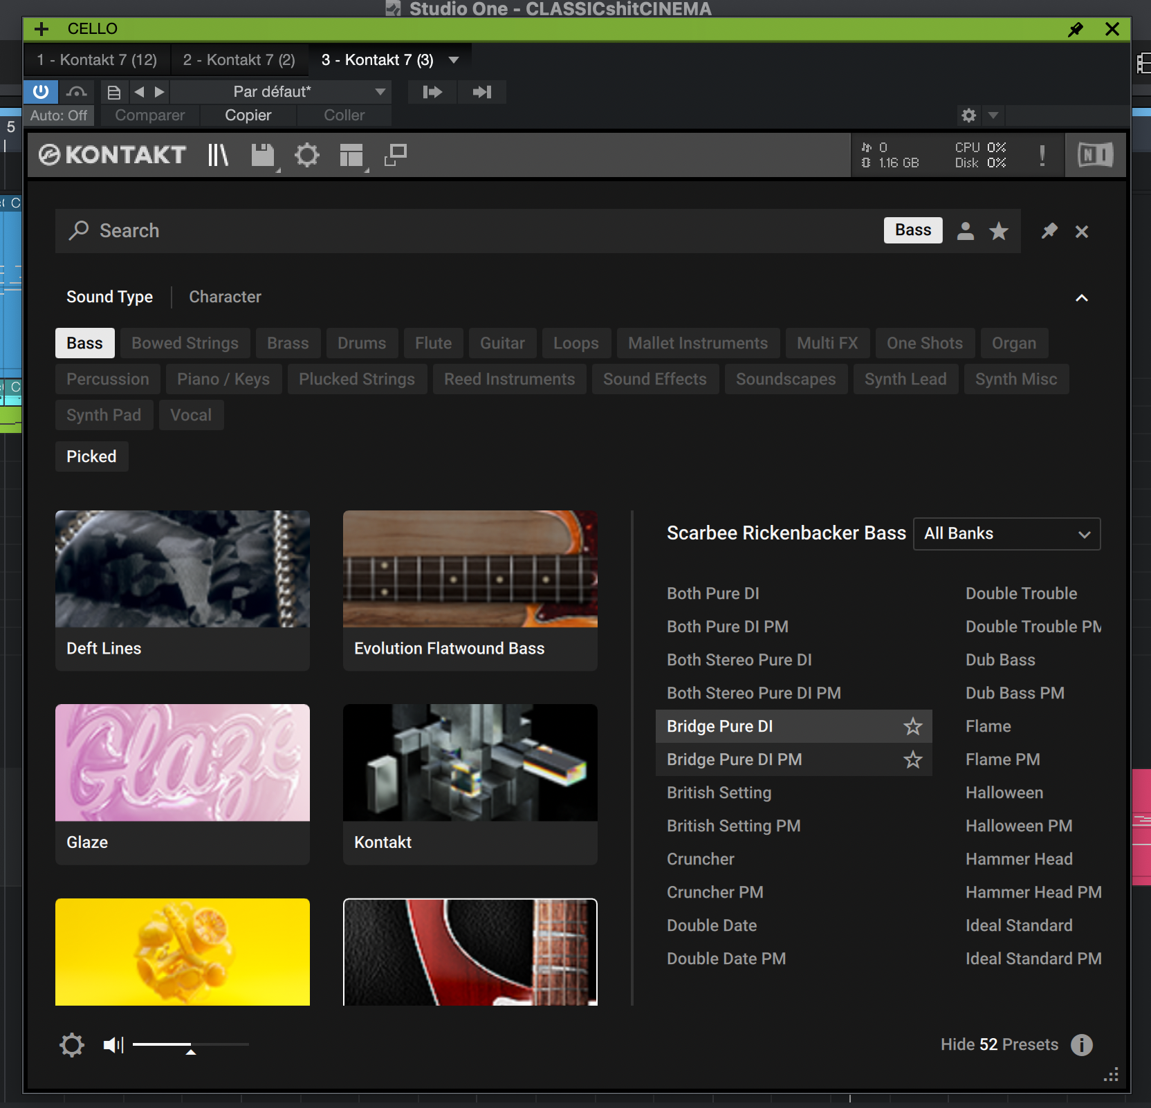Toggle the preview speaker audio icon

(113, 1044)
